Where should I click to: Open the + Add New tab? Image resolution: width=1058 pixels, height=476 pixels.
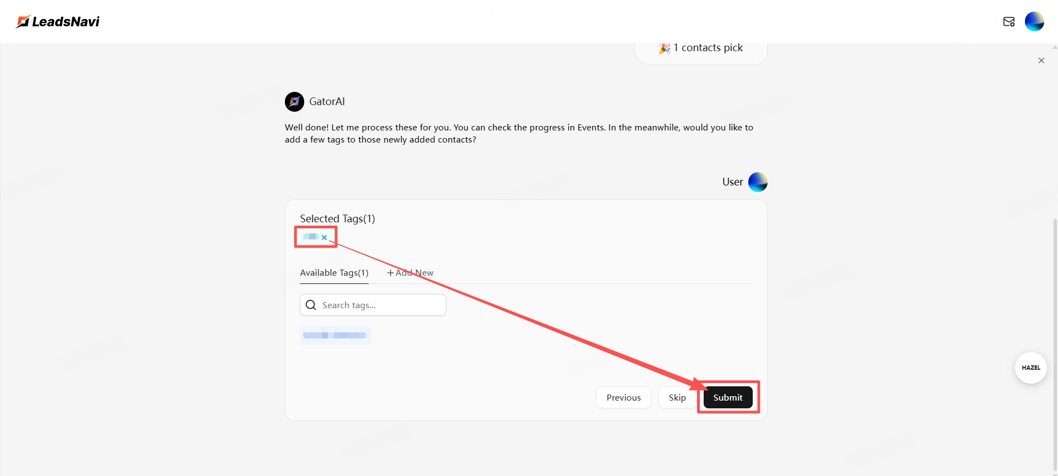[x=410, y=273]
